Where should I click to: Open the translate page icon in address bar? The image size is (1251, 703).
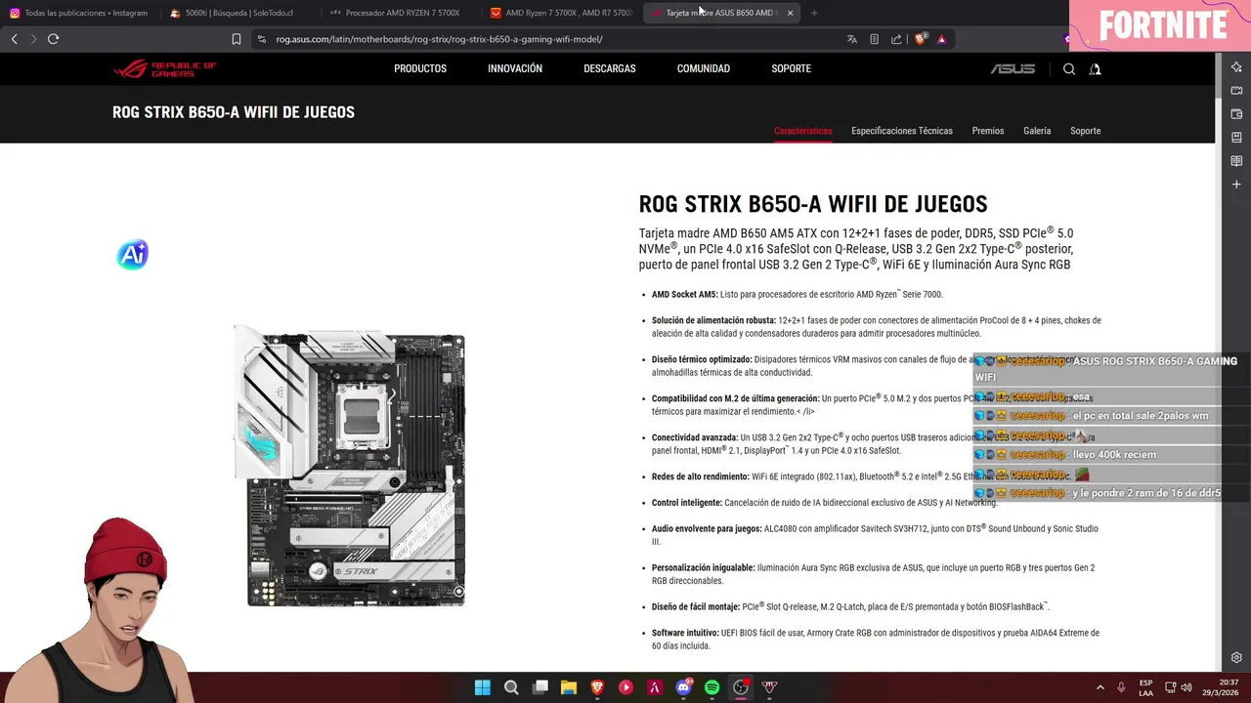tap(852, 39)
